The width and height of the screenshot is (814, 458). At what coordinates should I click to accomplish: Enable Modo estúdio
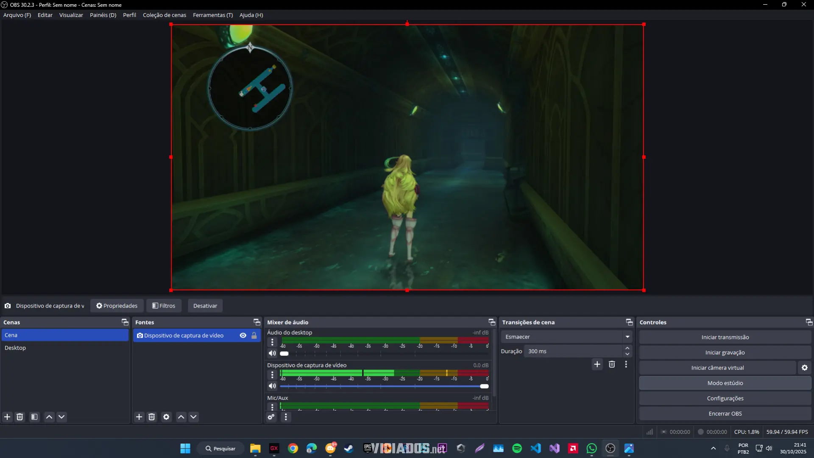tap(725, 383)
